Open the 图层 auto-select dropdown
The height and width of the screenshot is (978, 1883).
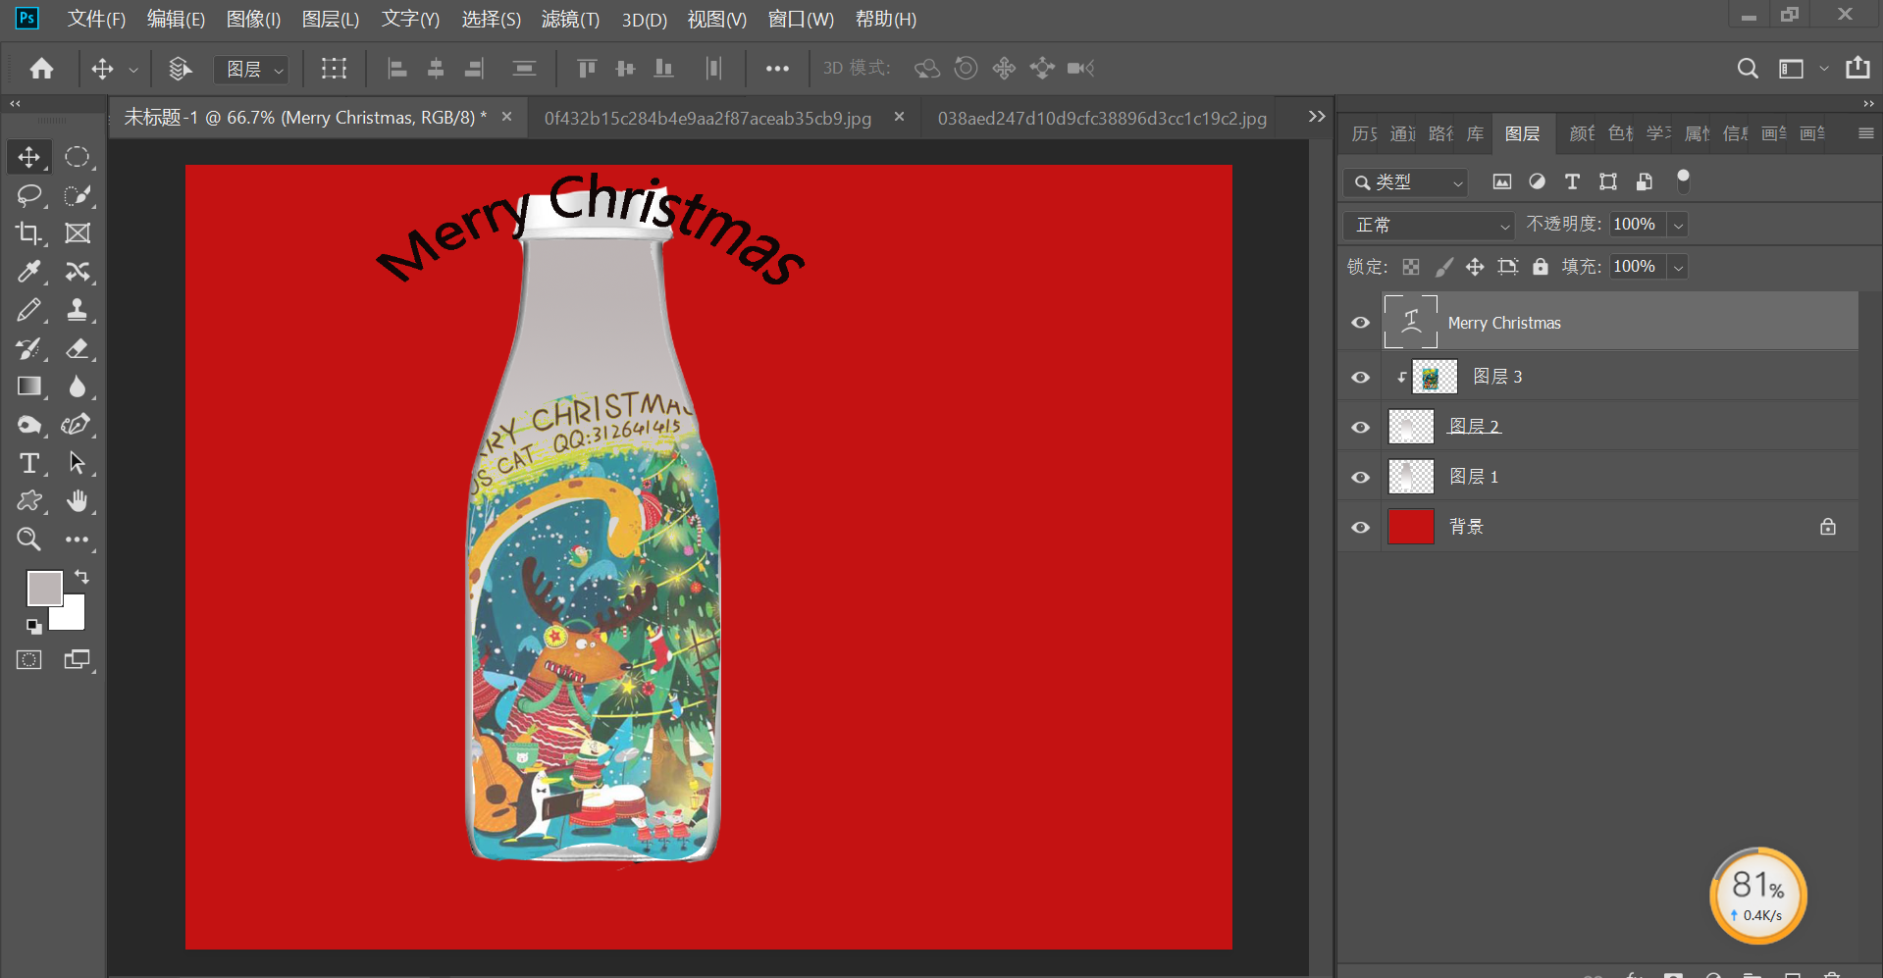tap(251, 69)
